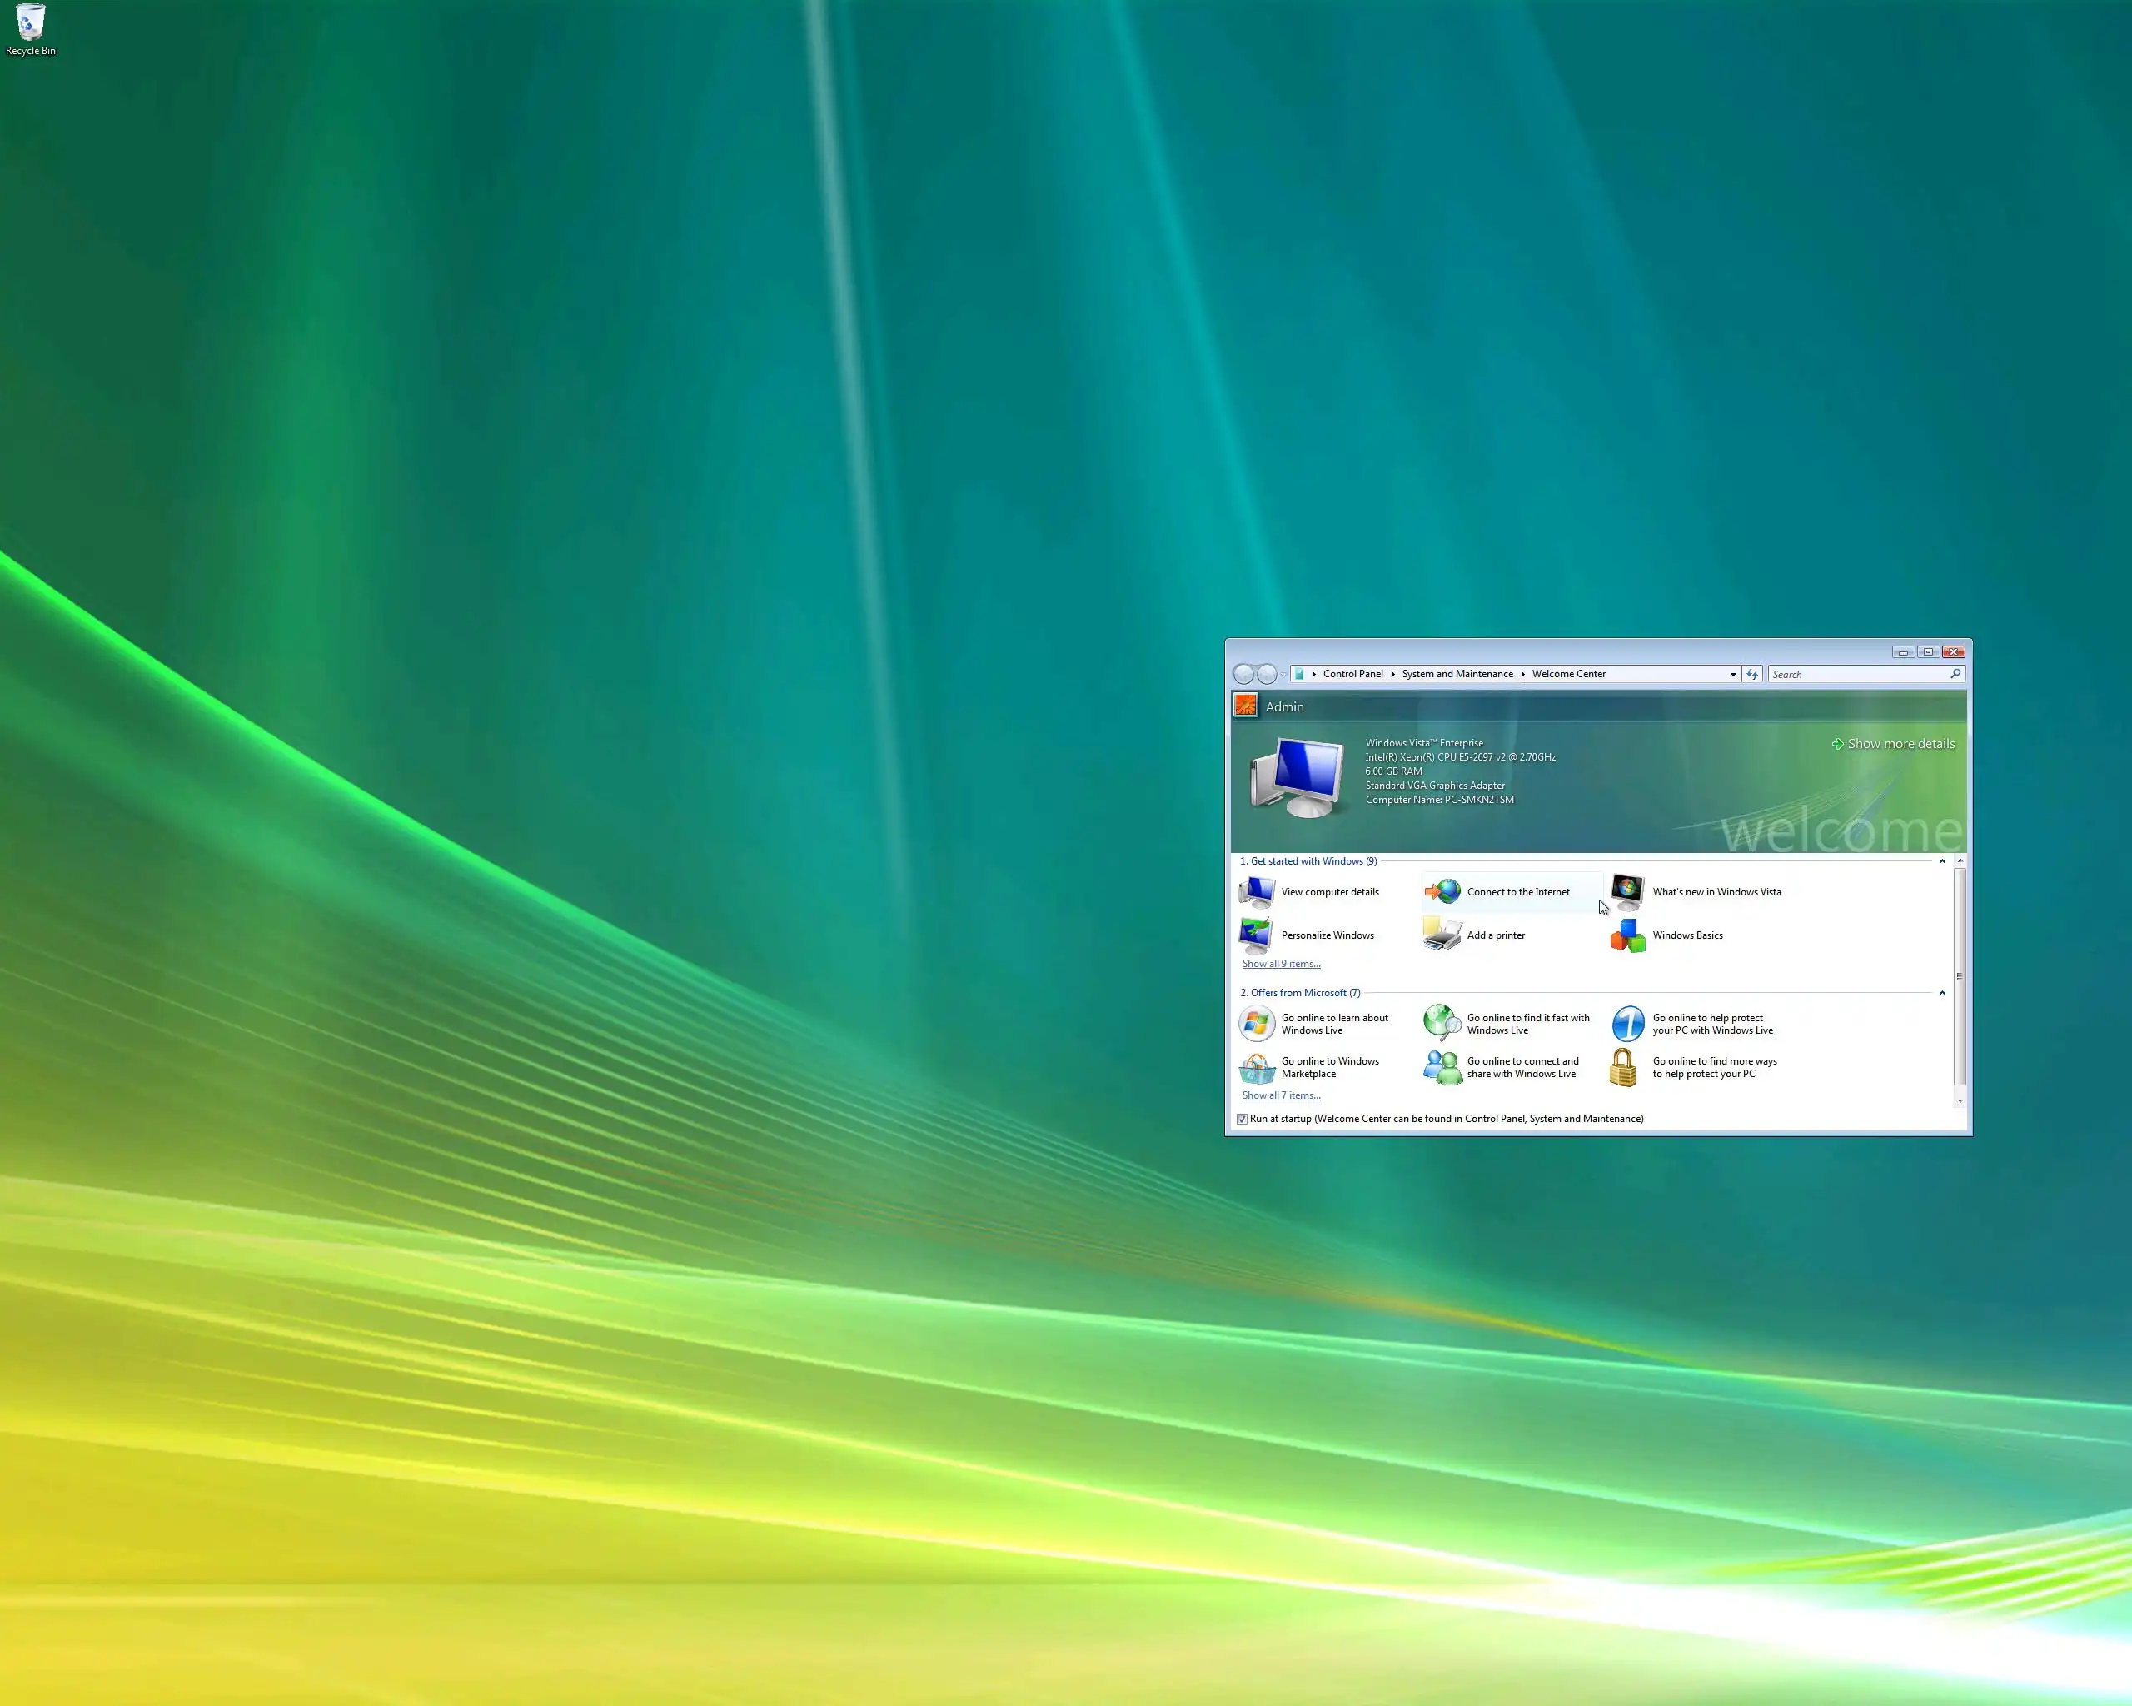The height and width of the screenshot is (1706, 2132).
Task: Select System and Maintenance breadcrumb item
Action: [1457, 675]
